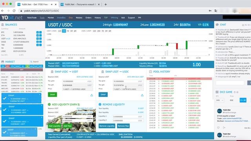Click the ETH withdraw minus icon in Balances
This screenshot has height=141, width=251.
tap(40, 35)
